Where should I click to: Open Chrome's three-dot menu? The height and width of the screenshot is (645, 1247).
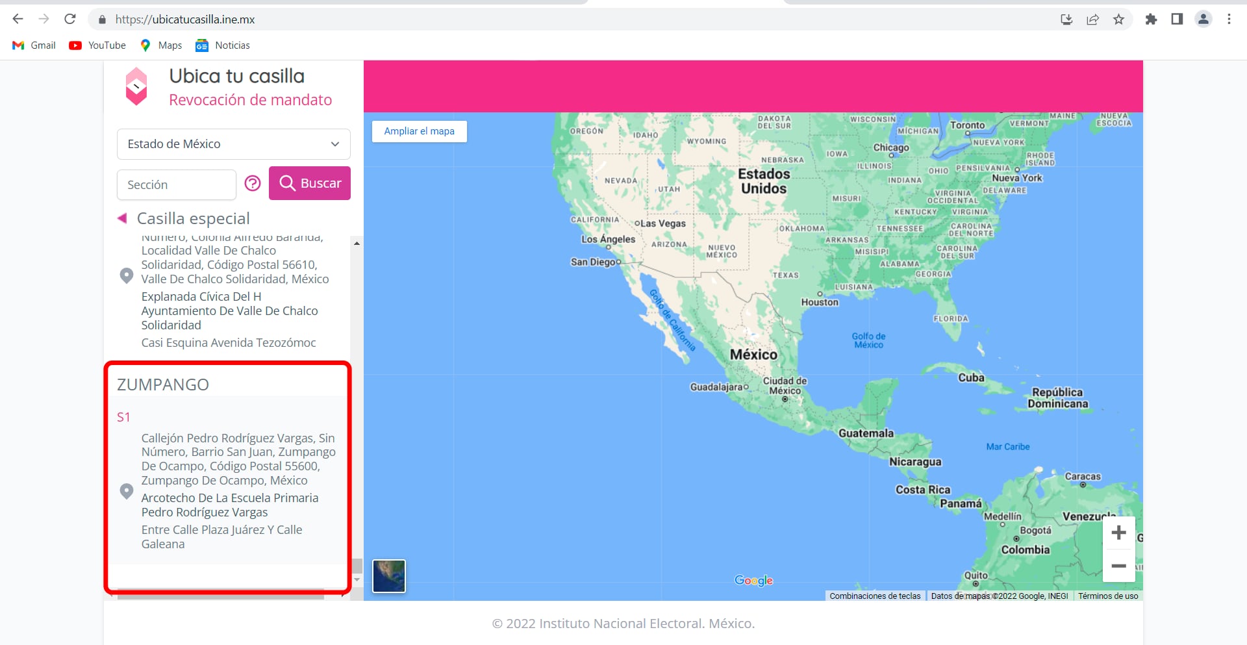[x=1229, y=19]
